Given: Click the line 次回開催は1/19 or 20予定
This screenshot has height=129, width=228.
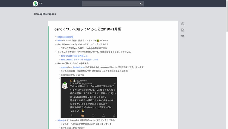Looking at the screenshot, I should coord(72,75).
